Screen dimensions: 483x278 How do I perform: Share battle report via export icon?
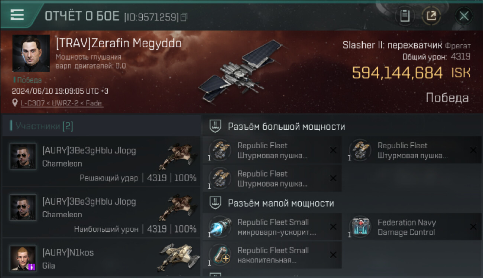tap(431, 16)
